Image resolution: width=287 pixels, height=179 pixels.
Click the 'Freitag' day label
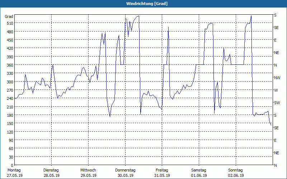(x=162, y=170)
